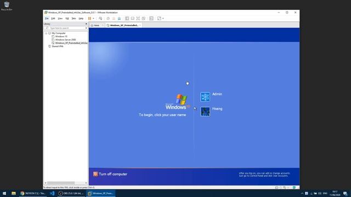Click VMware Workstation taskbar button
This screenshot has width=351, height=197.
101,193
